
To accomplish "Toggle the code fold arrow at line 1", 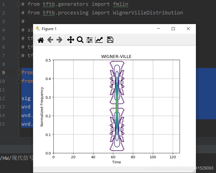I will pos(19,4).
